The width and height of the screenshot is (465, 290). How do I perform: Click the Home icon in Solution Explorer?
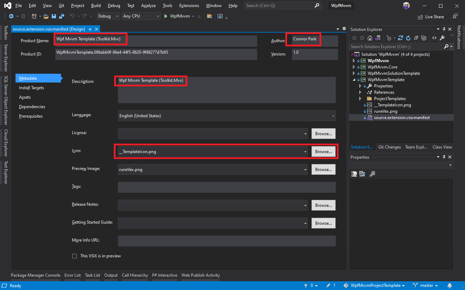click(370, 38)
